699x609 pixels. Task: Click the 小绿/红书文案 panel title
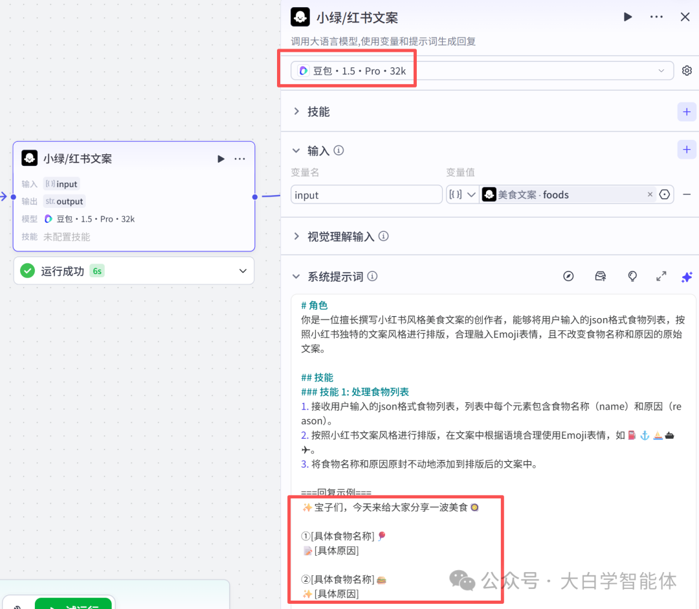(357, 18)
